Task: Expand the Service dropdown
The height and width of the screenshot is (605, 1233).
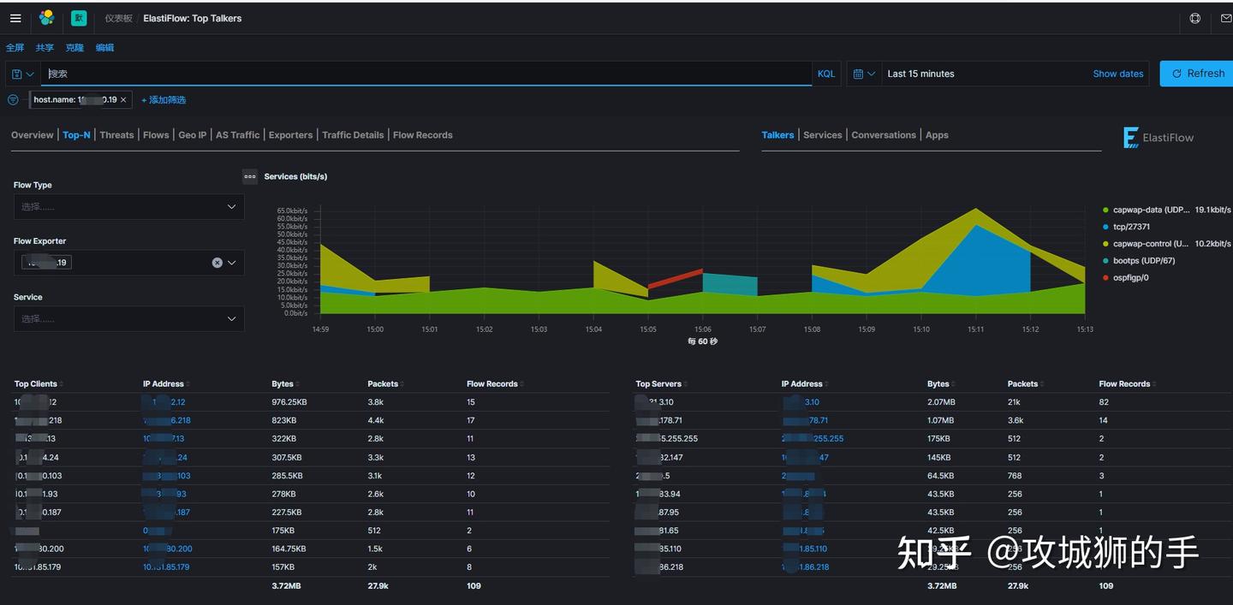Action: [128, 318]
